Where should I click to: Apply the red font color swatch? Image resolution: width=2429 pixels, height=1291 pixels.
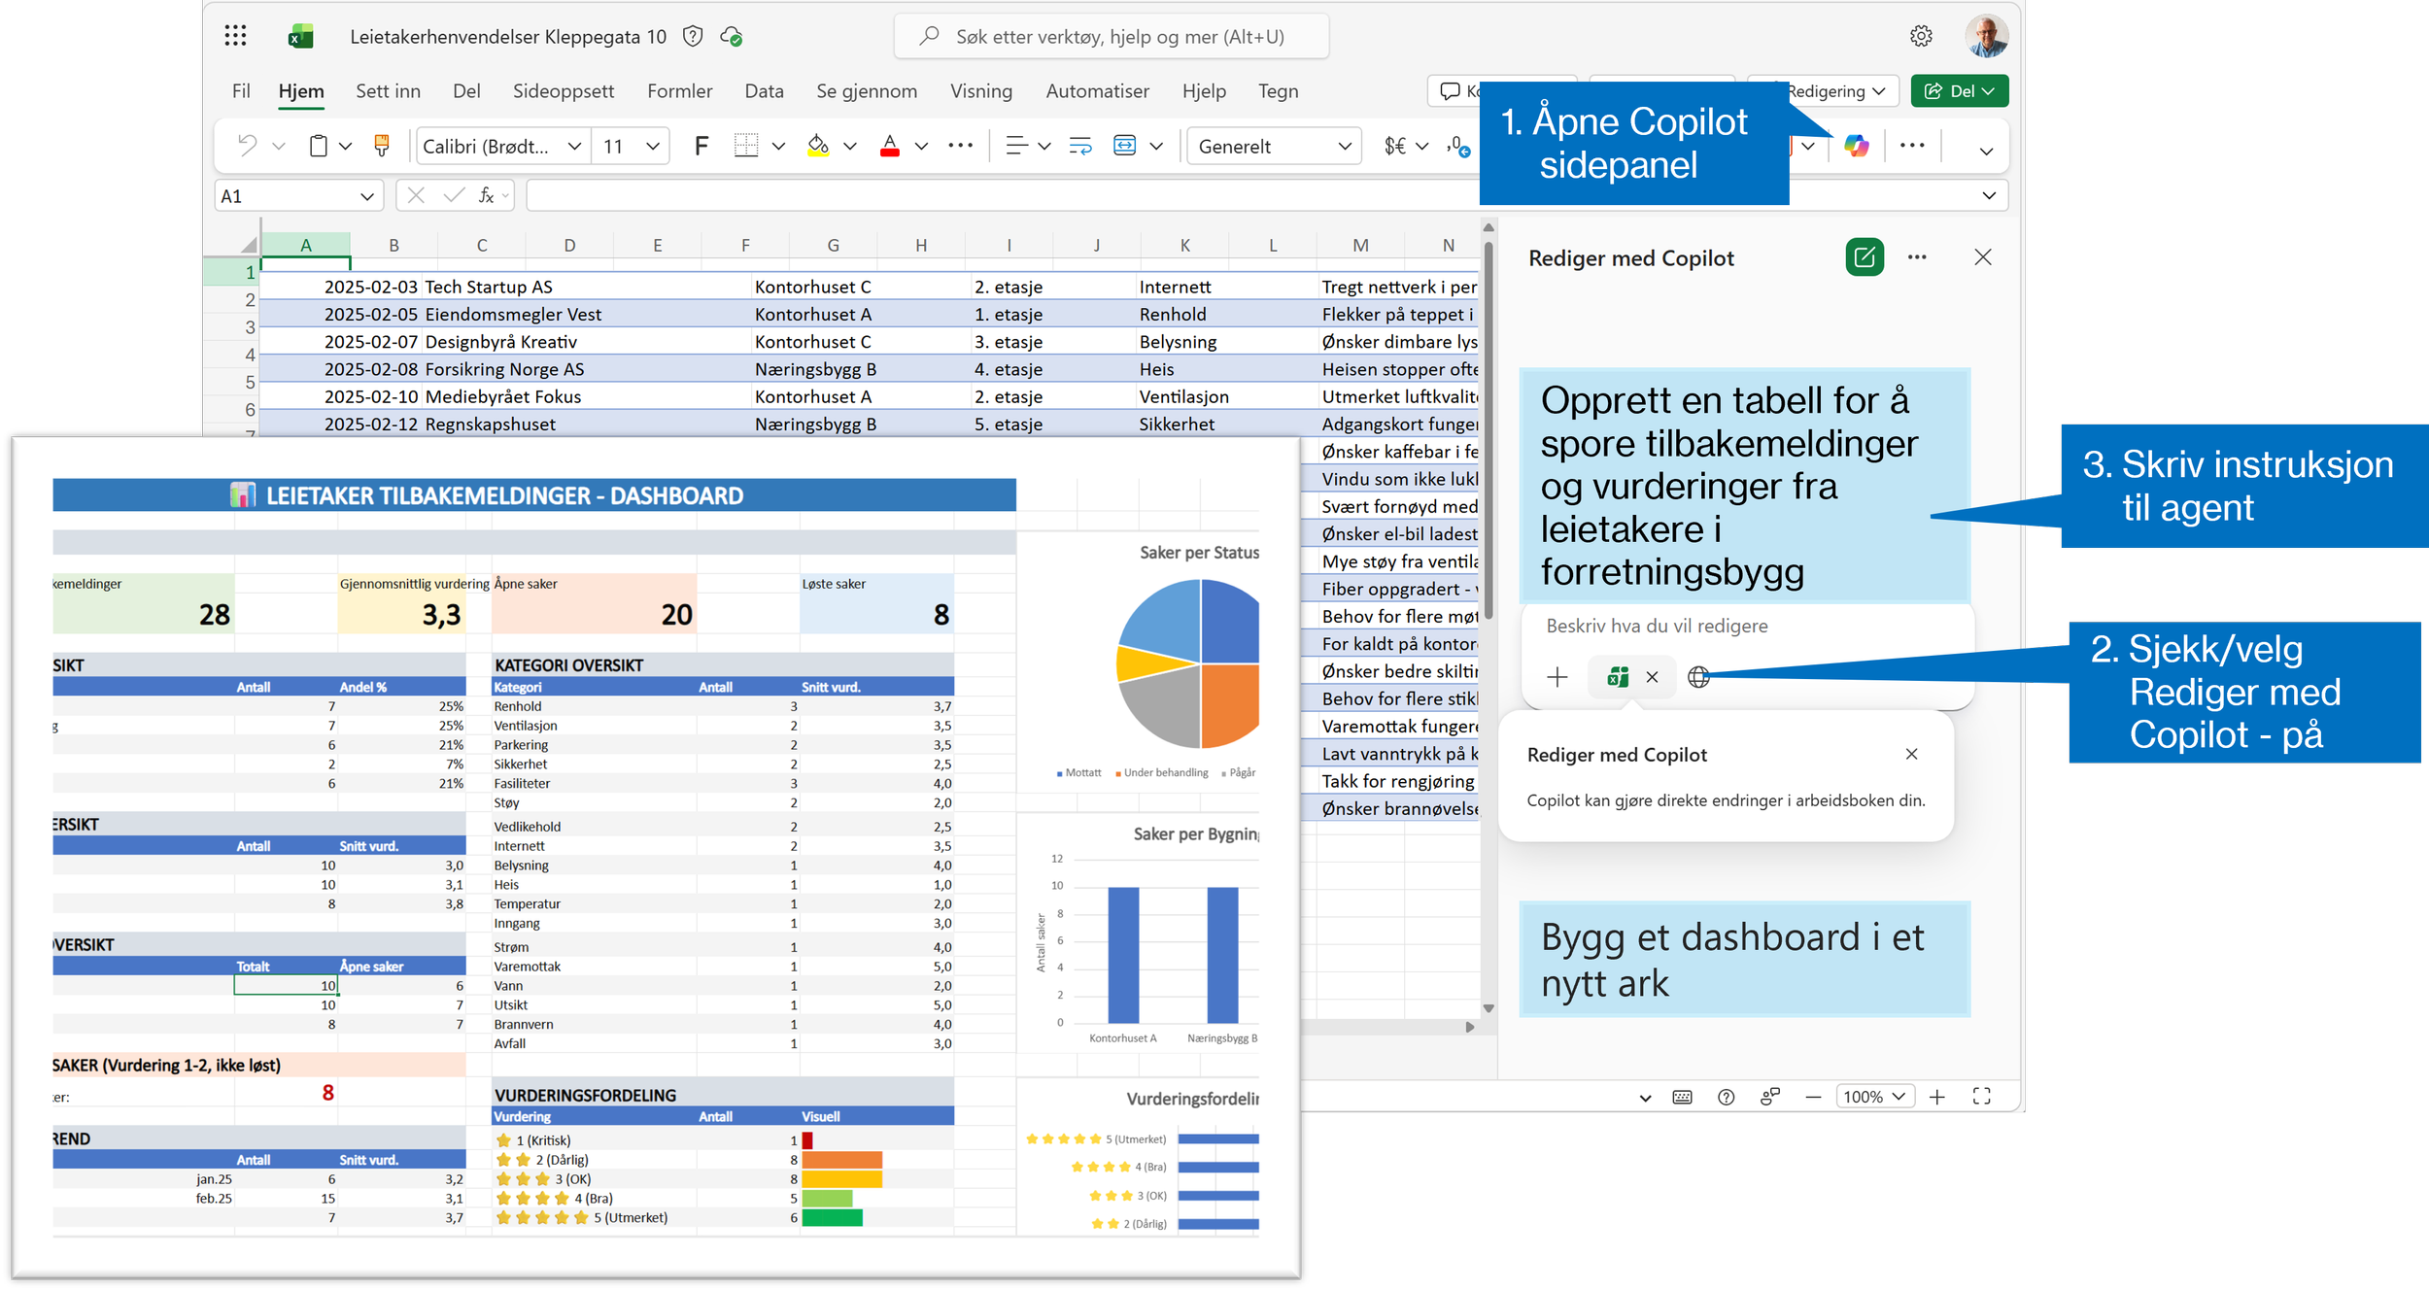click(x=889, y=147)
